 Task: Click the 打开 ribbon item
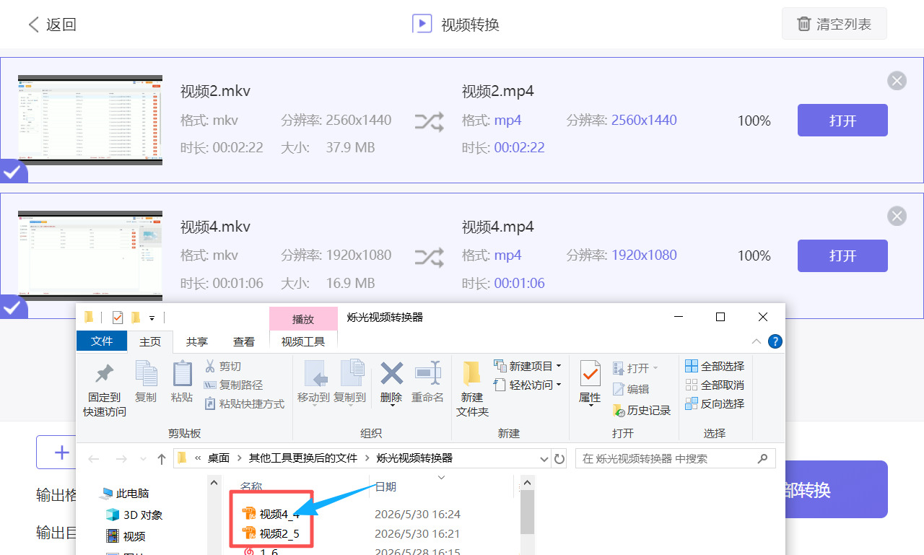pyautogui.click(x=635, y=368)
